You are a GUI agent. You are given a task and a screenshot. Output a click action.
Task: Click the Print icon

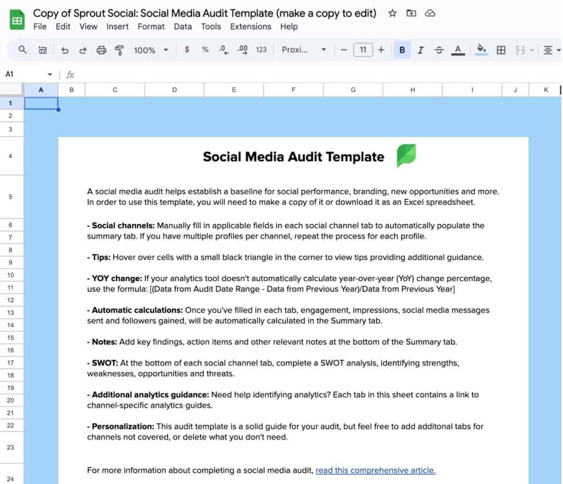pyautogui.click(x=101, y=50)
